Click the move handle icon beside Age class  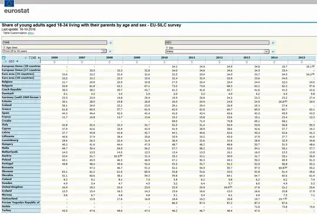pos(4,47)
